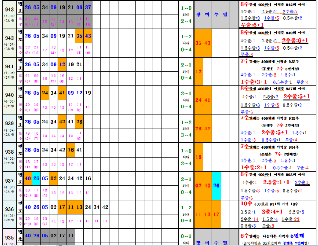Click red '무출:6+1' text in row 943 notes

(x=252, y=25)
